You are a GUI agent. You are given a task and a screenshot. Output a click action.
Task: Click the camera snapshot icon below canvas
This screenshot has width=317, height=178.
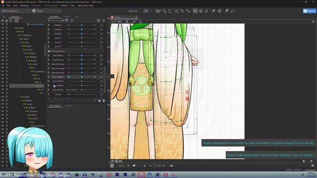click(x=112, y=161)
